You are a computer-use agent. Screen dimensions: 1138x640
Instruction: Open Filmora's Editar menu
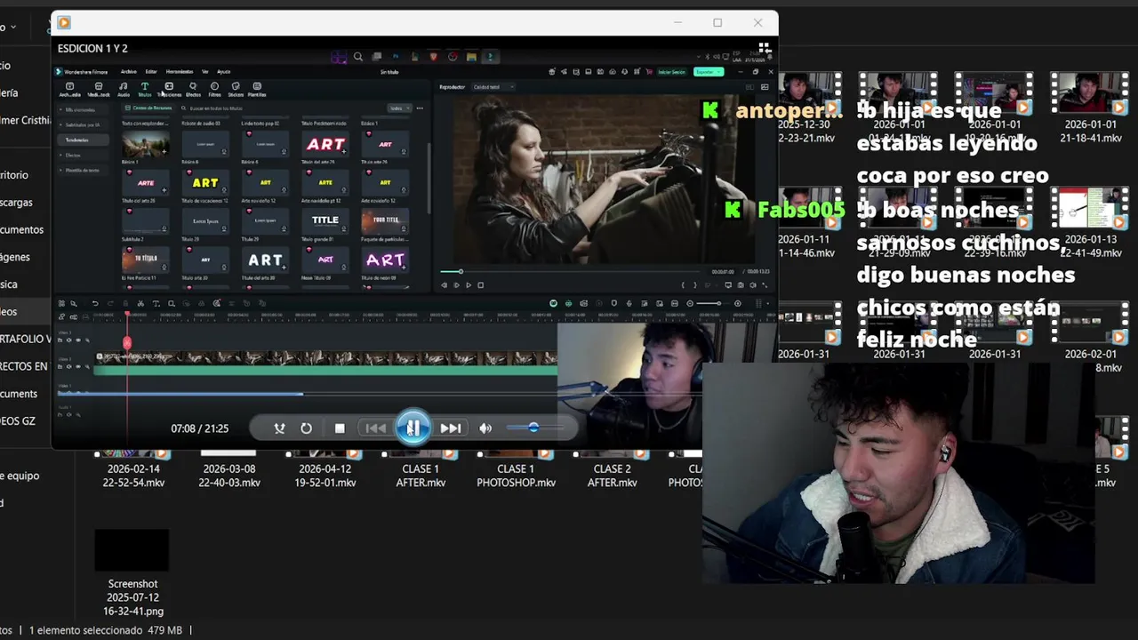[151, 71]
